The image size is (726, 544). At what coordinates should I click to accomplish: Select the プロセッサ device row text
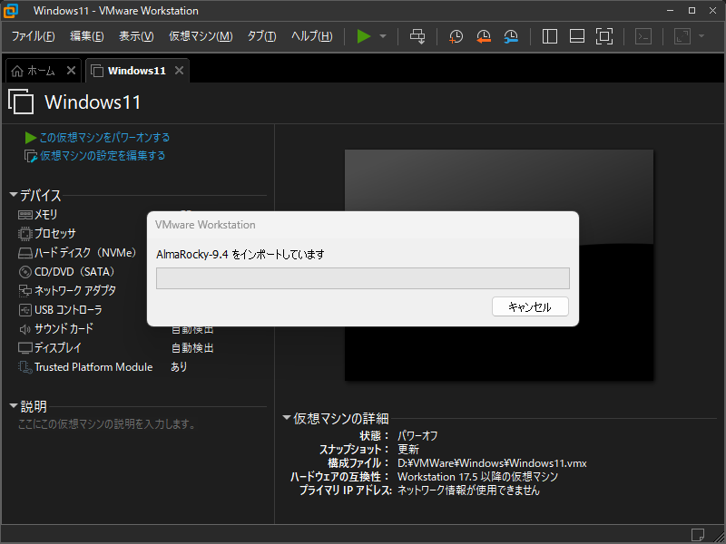coord(55,234)
